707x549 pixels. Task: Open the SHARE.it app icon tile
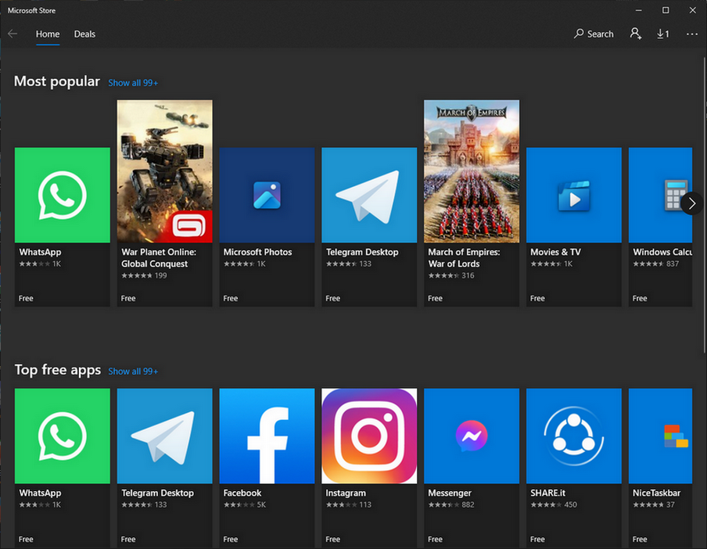574,436
